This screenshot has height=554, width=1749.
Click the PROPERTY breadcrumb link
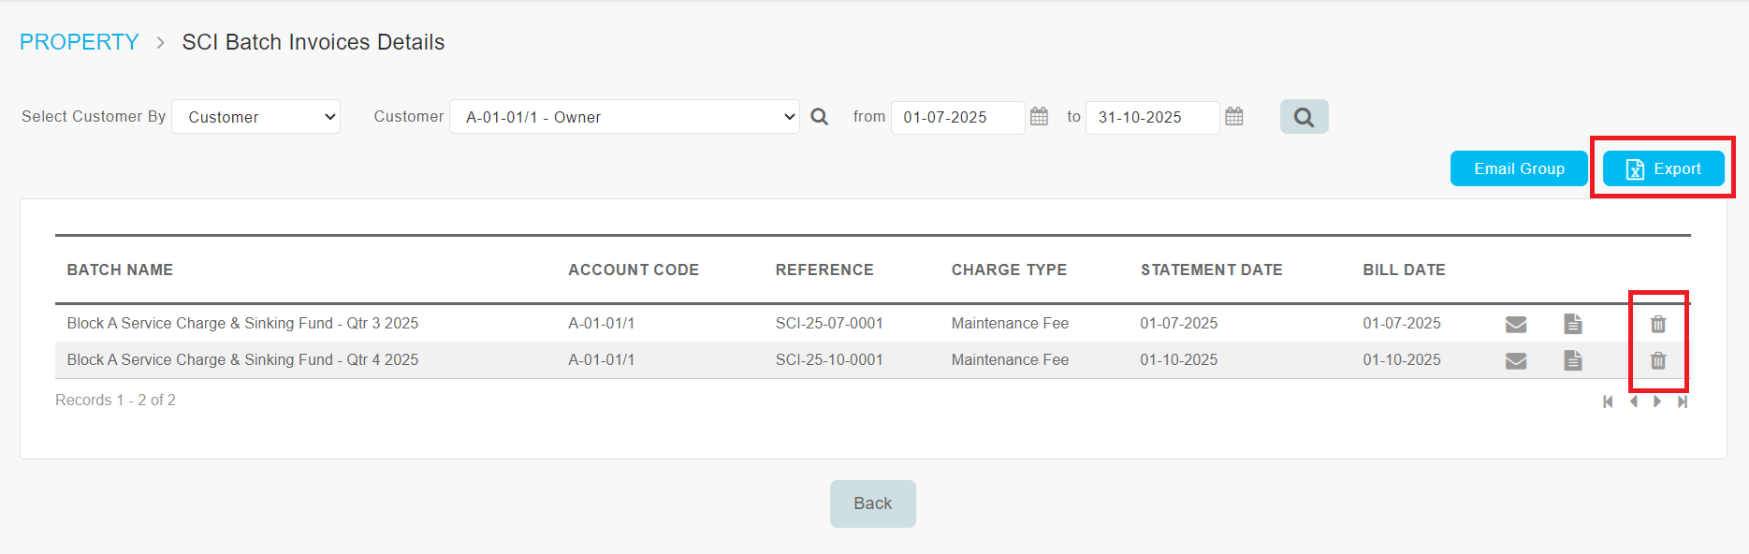click(x=80, y=42)
